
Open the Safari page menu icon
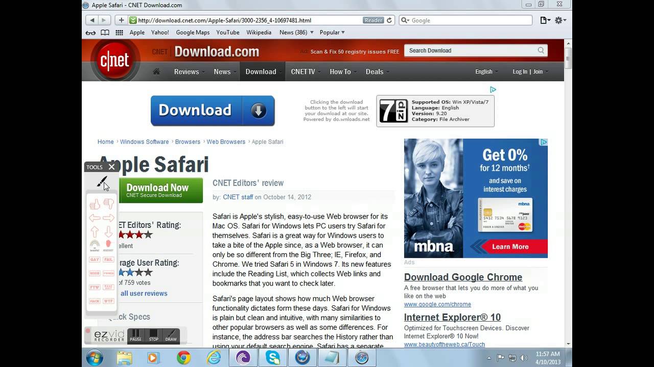[545, 20]
